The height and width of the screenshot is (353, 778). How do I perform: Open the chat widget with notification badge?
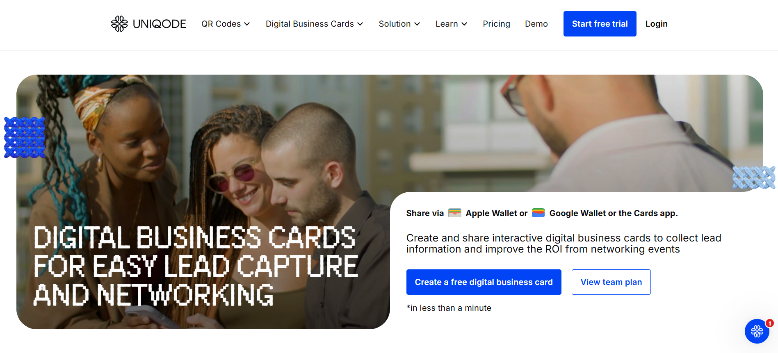pyautogui.click(x=757, y=331)
